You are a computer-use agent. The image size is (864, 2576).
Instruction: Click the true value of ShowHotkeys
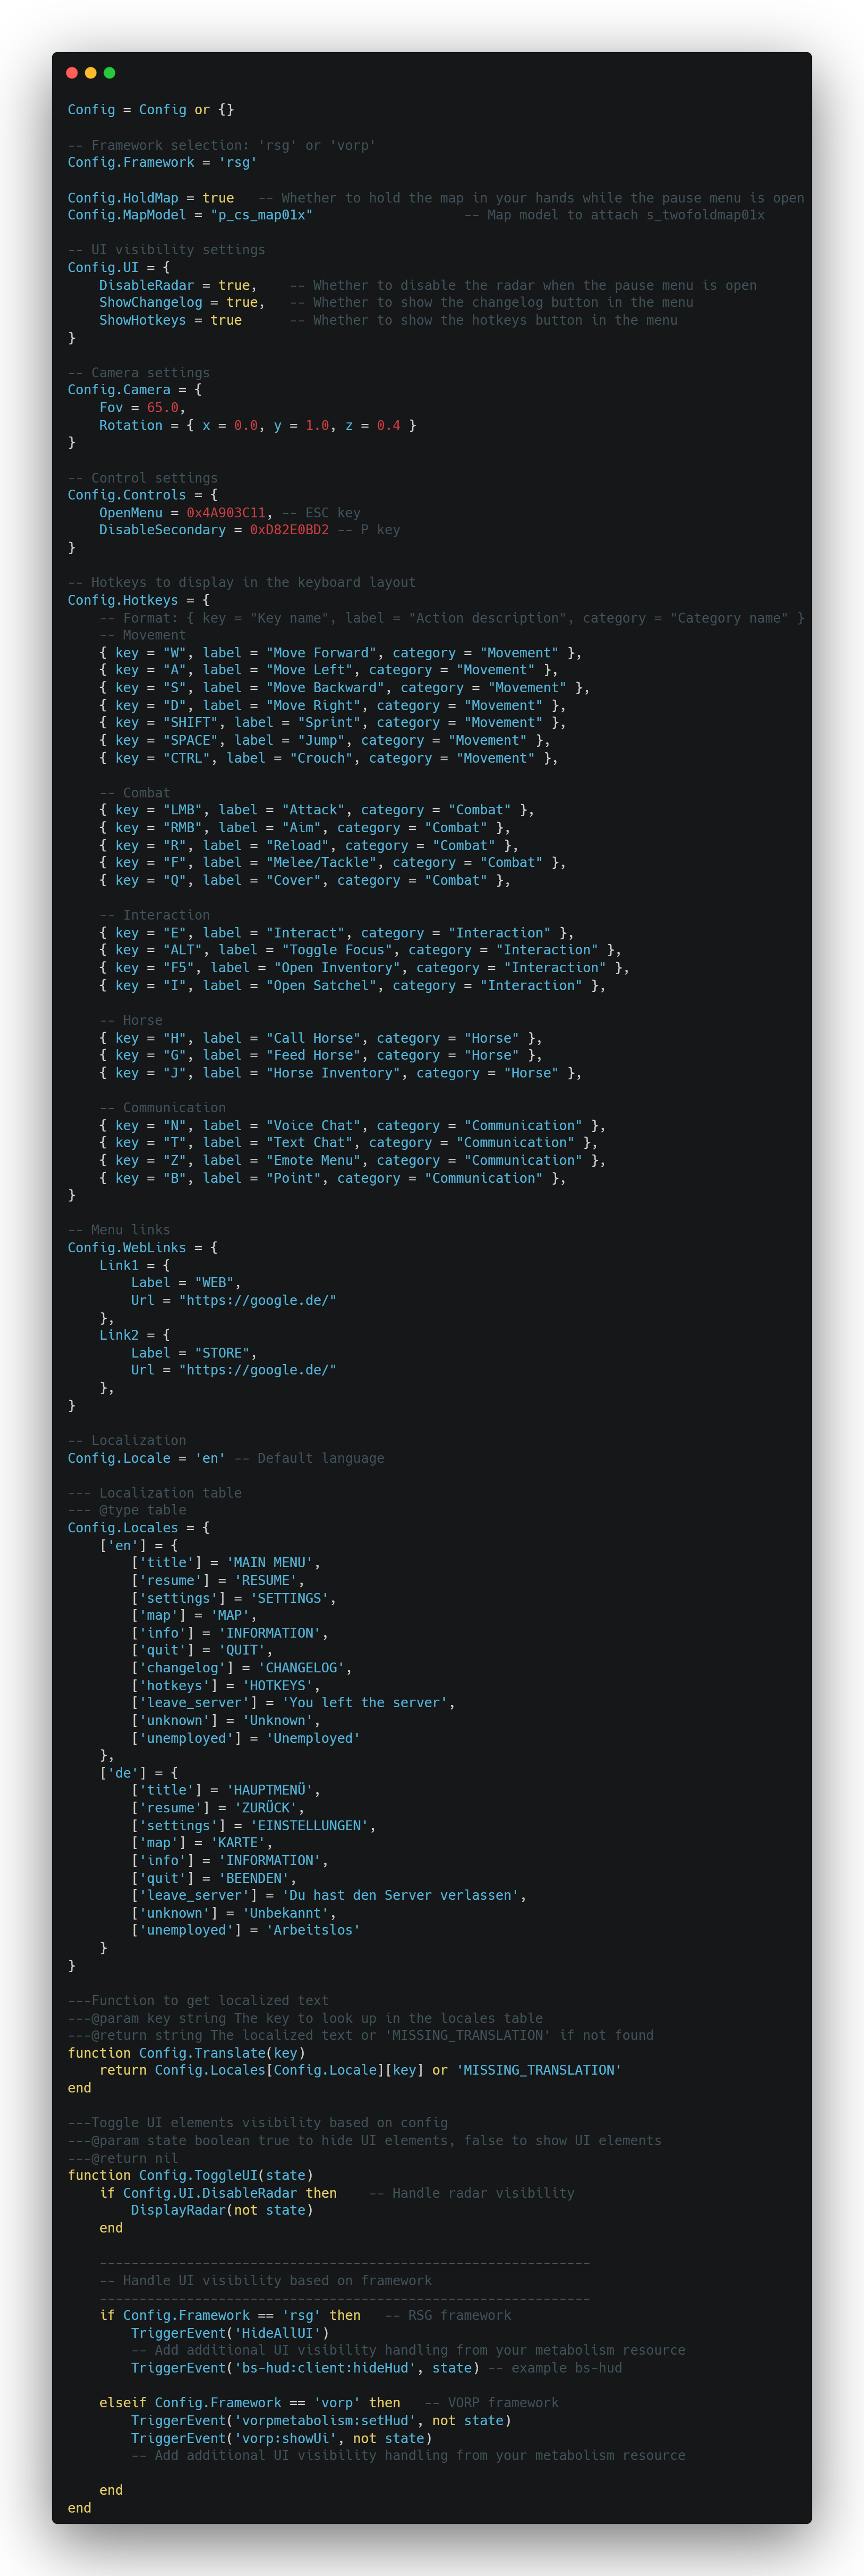(x=226, y=320)
